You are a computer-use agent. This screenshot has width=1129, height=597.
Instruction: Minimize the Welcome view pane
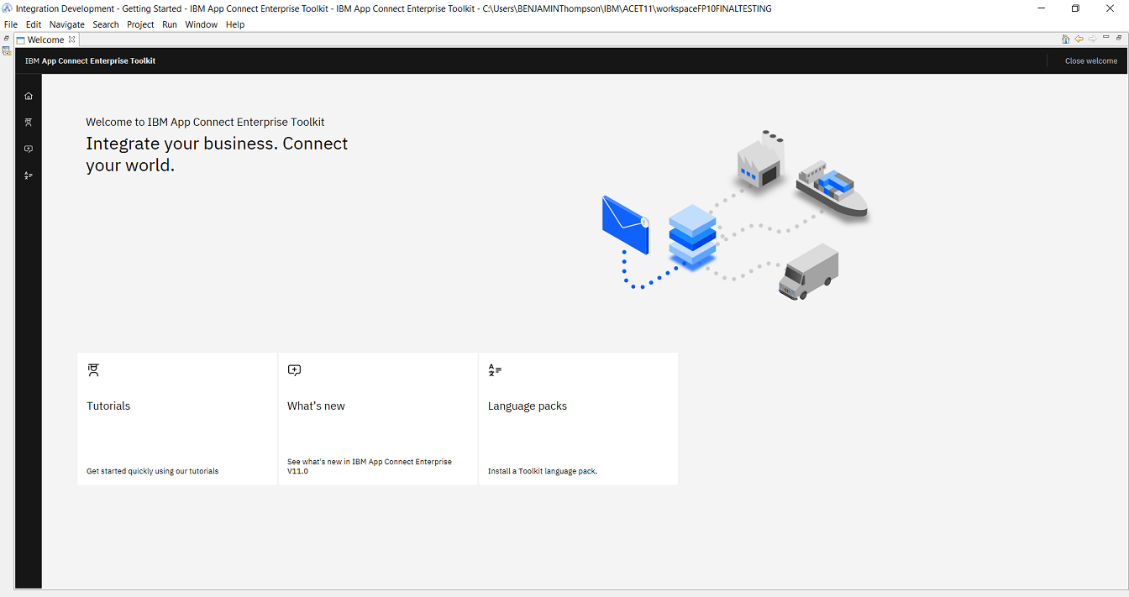[x=1107, y=38]
